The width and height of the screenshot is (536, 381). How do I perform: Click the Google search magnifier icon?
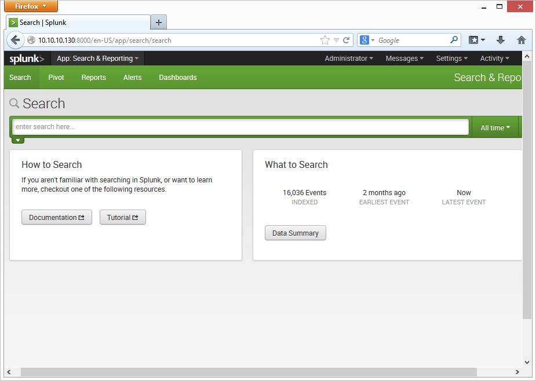click(454, 40)
